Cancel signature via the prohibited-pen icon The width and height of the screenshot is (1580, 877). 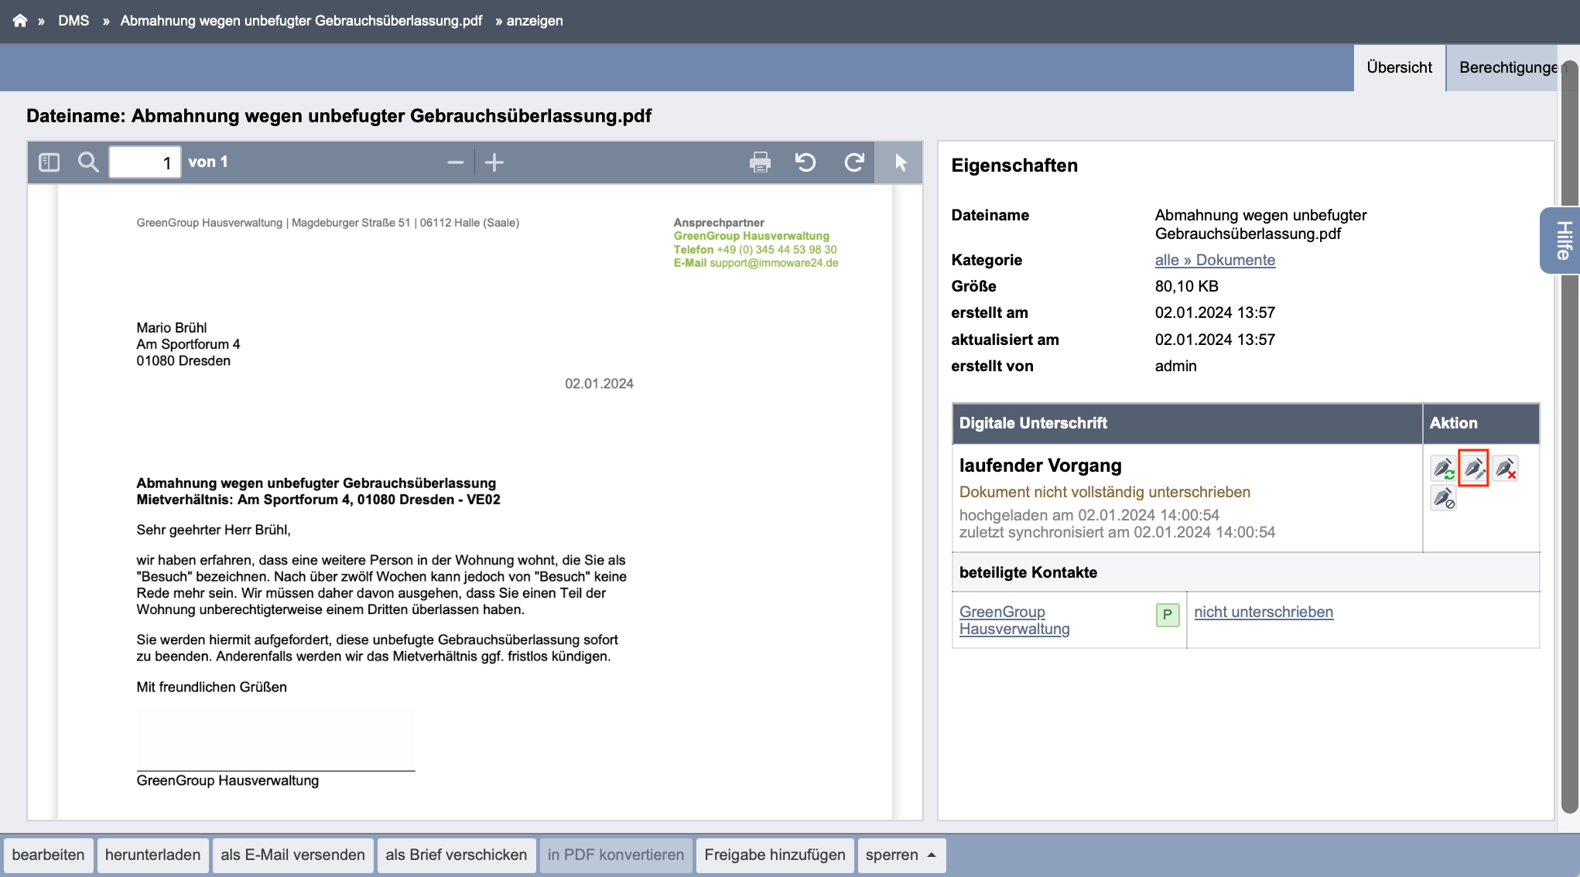(x=1443, y=498)
